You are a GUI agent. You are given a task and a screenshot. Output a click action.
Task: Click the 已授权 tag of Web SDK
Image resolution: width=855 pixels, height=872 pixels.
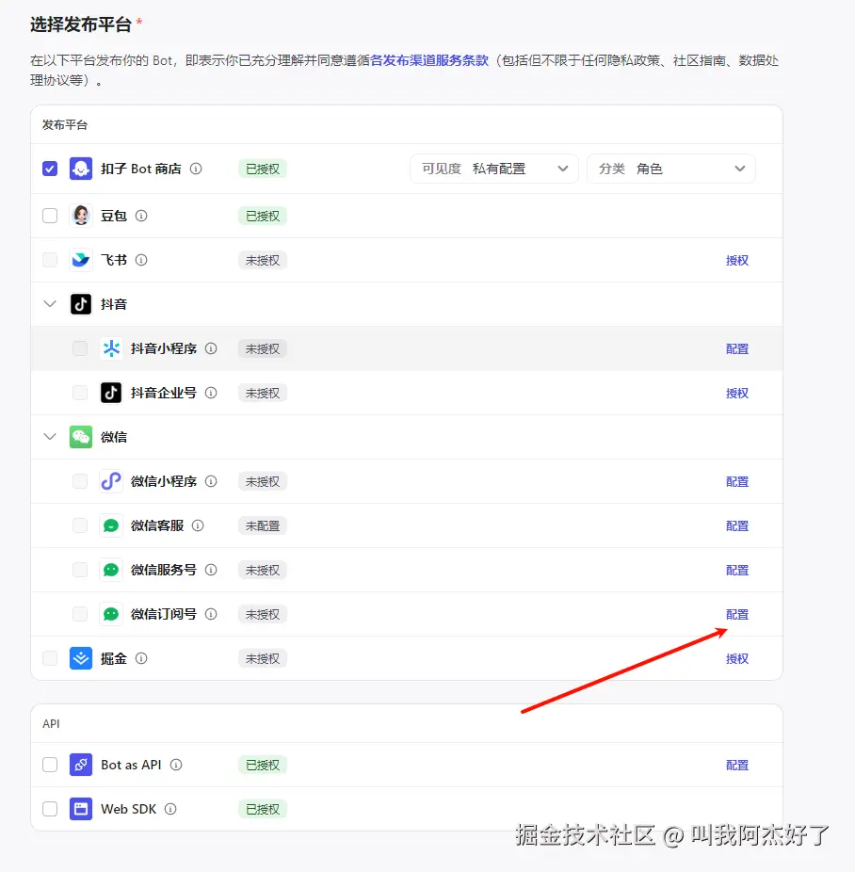263,809
